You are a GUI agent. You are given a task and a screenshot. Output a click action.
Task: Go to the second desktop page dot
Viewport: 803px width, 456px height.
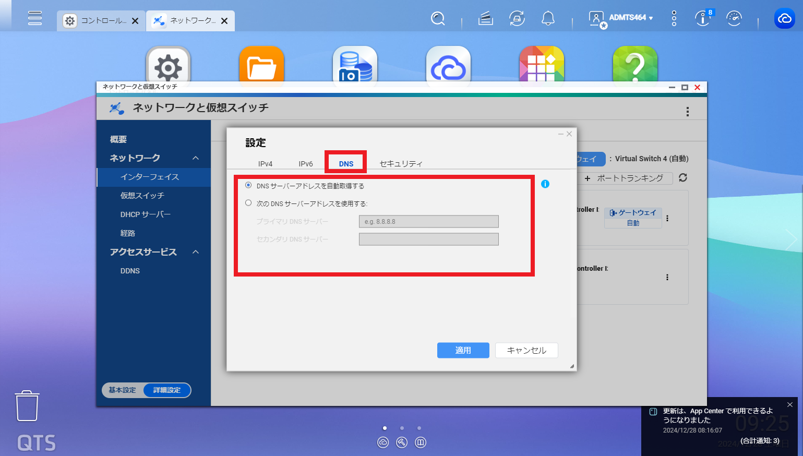[x=402, y=428]
